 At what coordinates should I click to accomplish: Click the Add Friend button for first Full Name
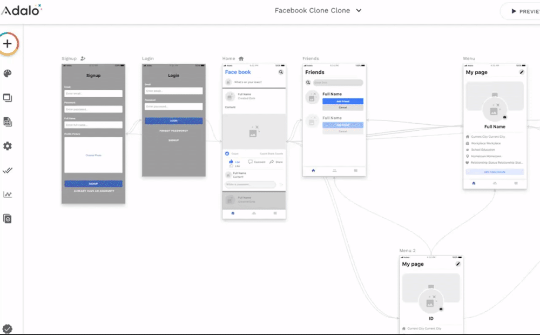tap(343, 102)
